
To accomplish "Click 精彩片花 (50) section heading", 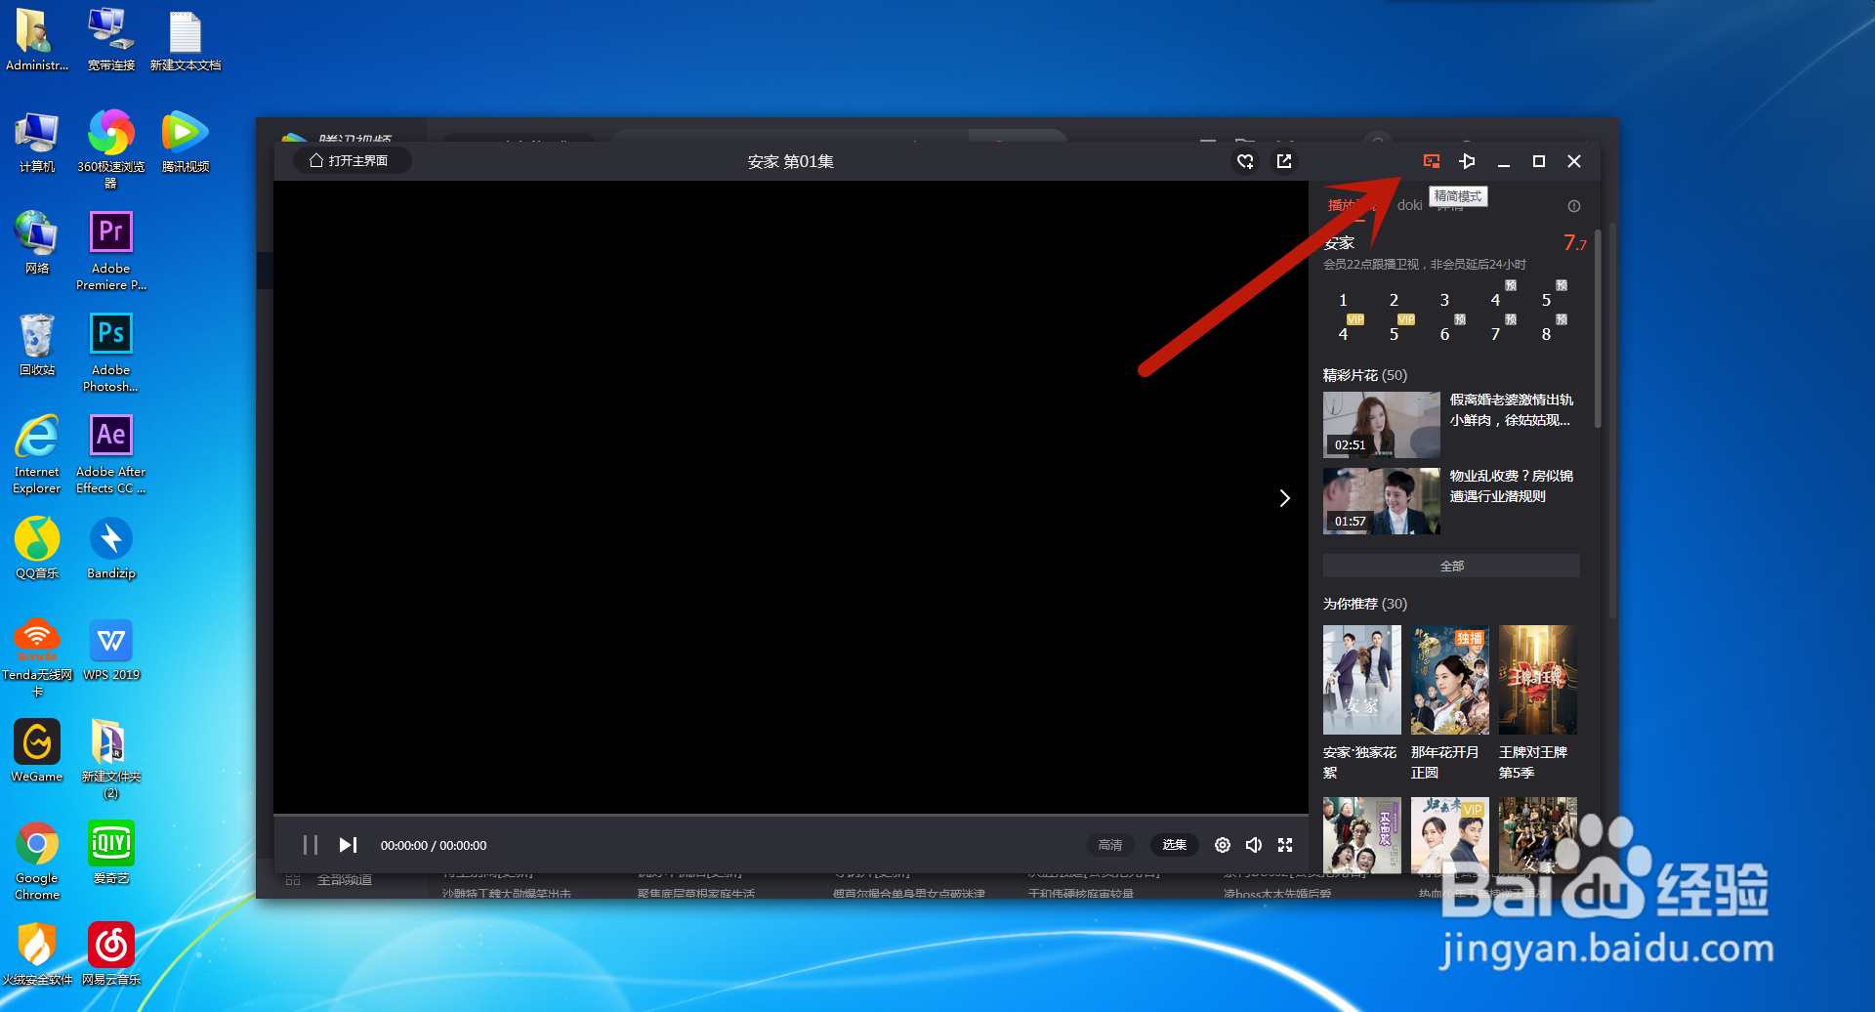I will pyautogui.click(x=1365, y=375).
